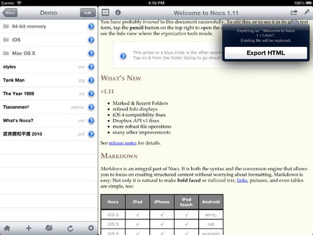Refresh the folder listing
The height and width of the screenshot is (235, 313).
[x=70, y=228]
